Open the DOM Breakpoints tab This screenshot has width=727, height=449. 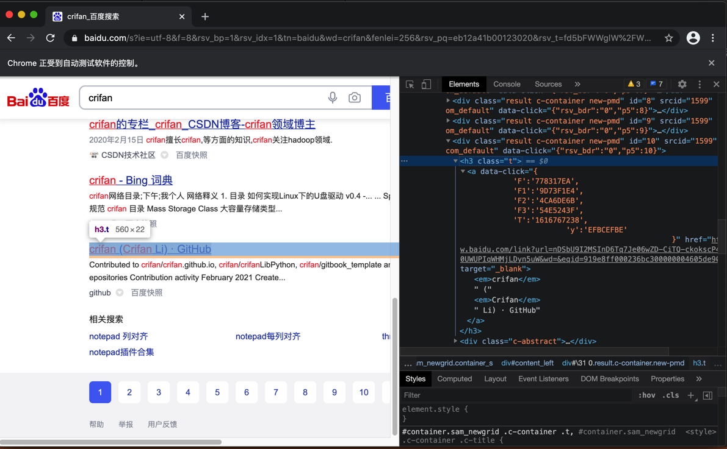(x=610, y=379)
